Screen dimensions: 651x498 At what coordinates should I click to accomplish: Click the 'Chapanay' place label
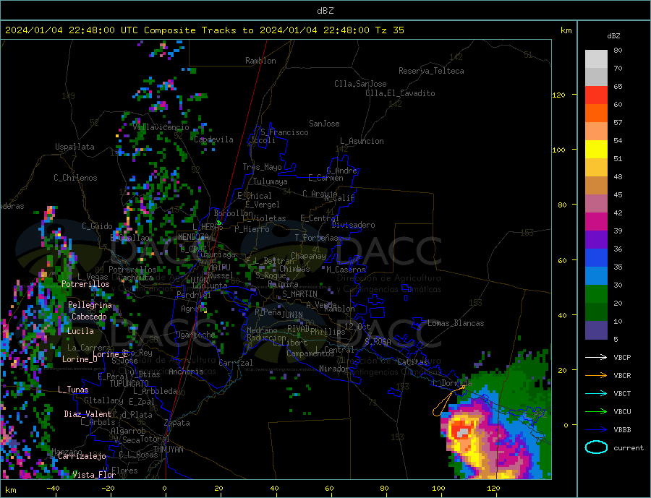(x=308, y=256)
